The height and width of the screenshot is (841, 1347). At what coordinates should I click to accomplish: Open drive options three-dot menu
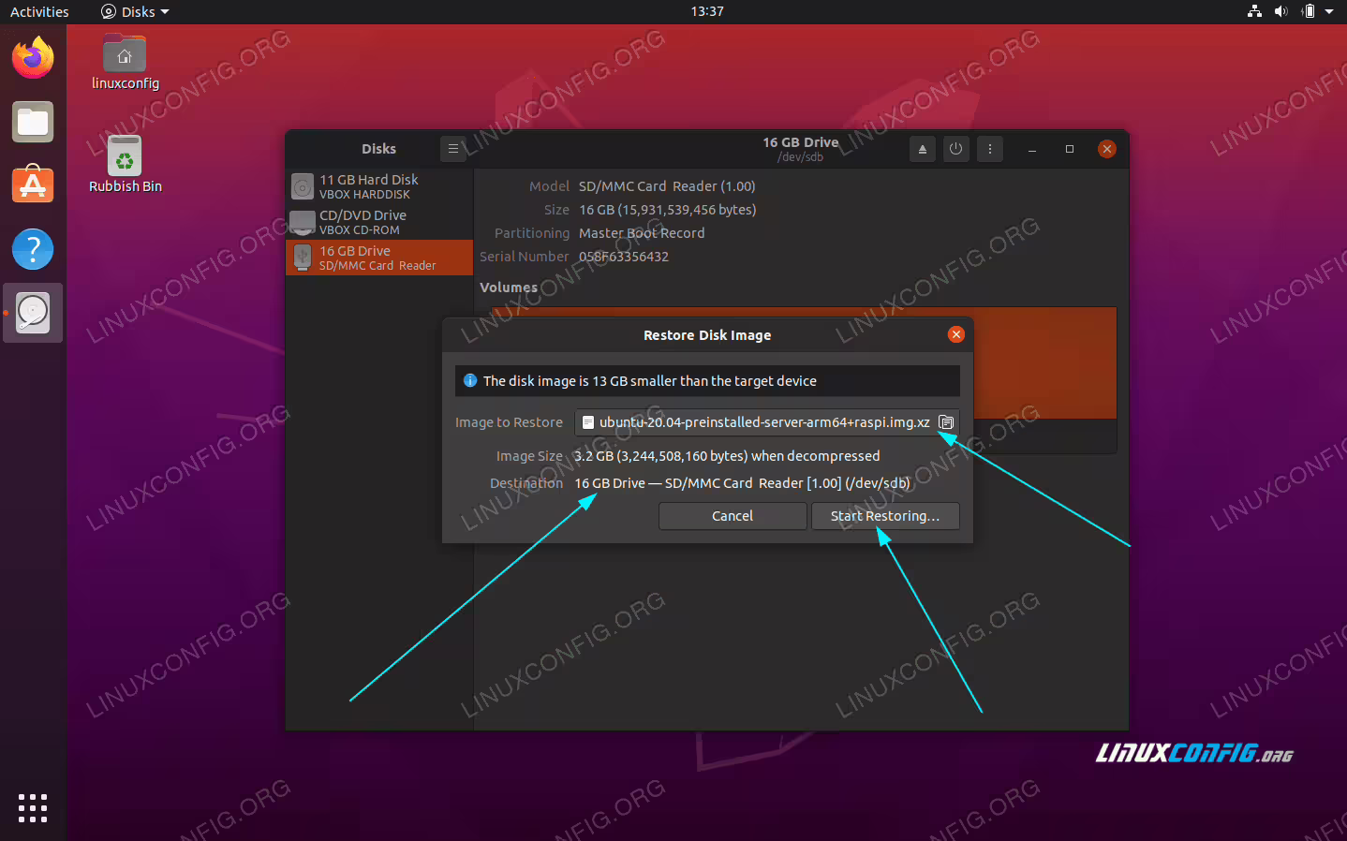[x=990, y=149]
